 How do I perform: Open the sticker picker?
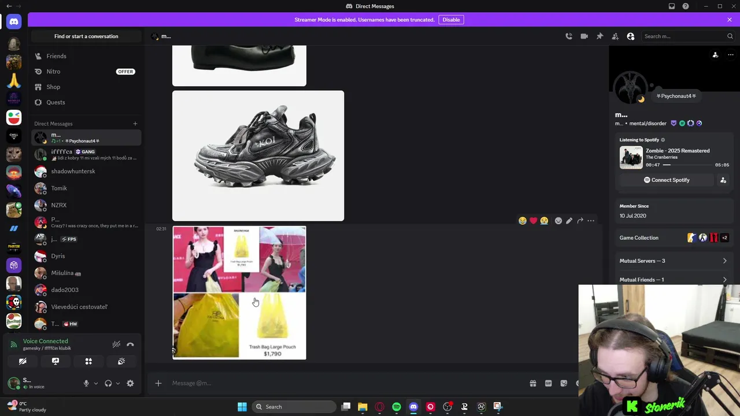564,383
